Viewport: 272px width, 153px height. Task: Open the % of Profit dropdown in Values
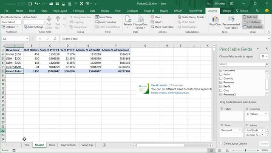262,130
